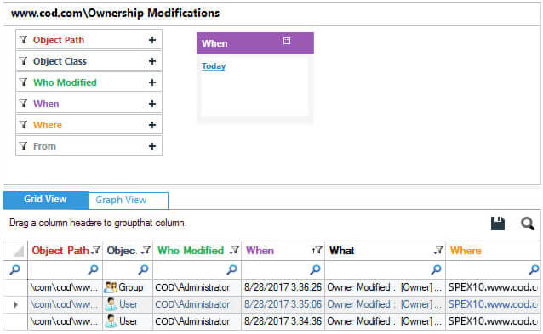Click the search icon under When column
The width and height of the screenshot is (543, 334).
click(315, 269)
